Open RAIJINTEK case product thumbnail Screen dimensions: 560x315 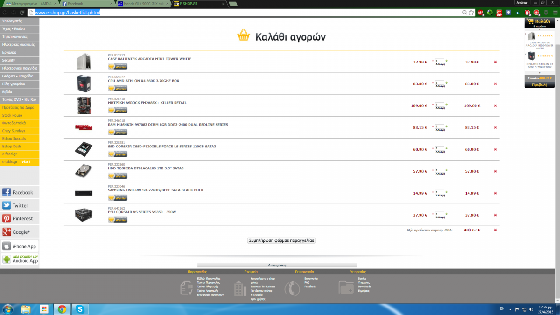(84, 62)
